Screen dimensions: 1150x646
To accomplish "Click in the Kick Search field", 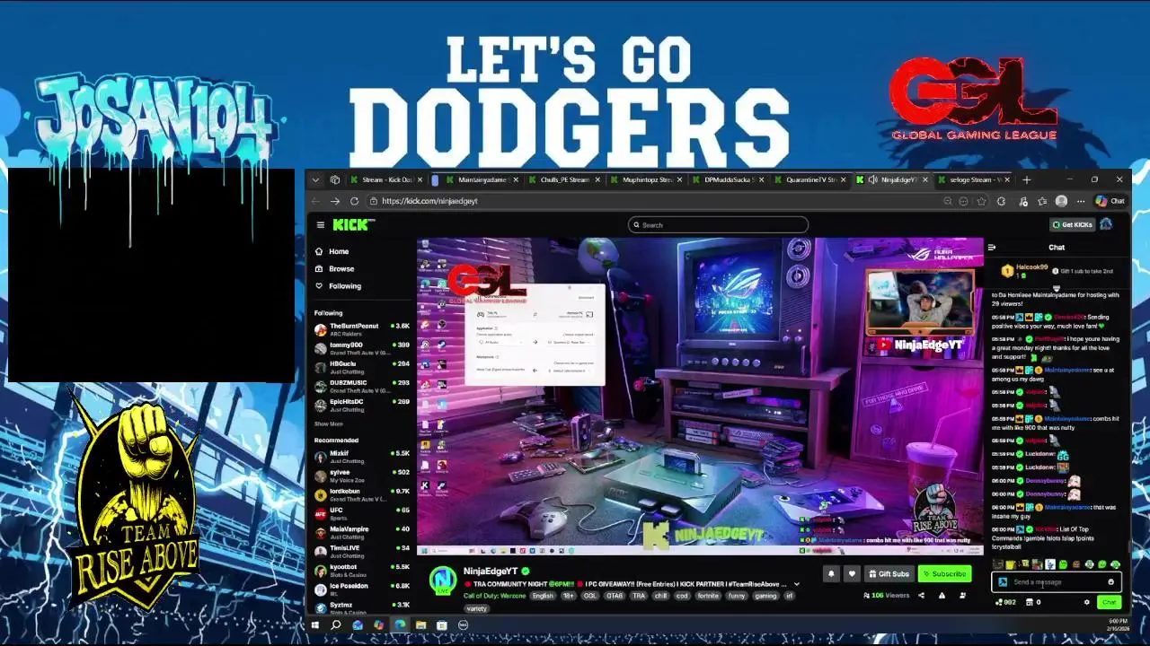I will 718,225.
